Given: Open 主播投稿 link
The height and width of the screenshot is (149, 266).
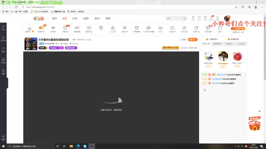Looking at the screenshot, I should pyautogui.click(x=212, y=39).
